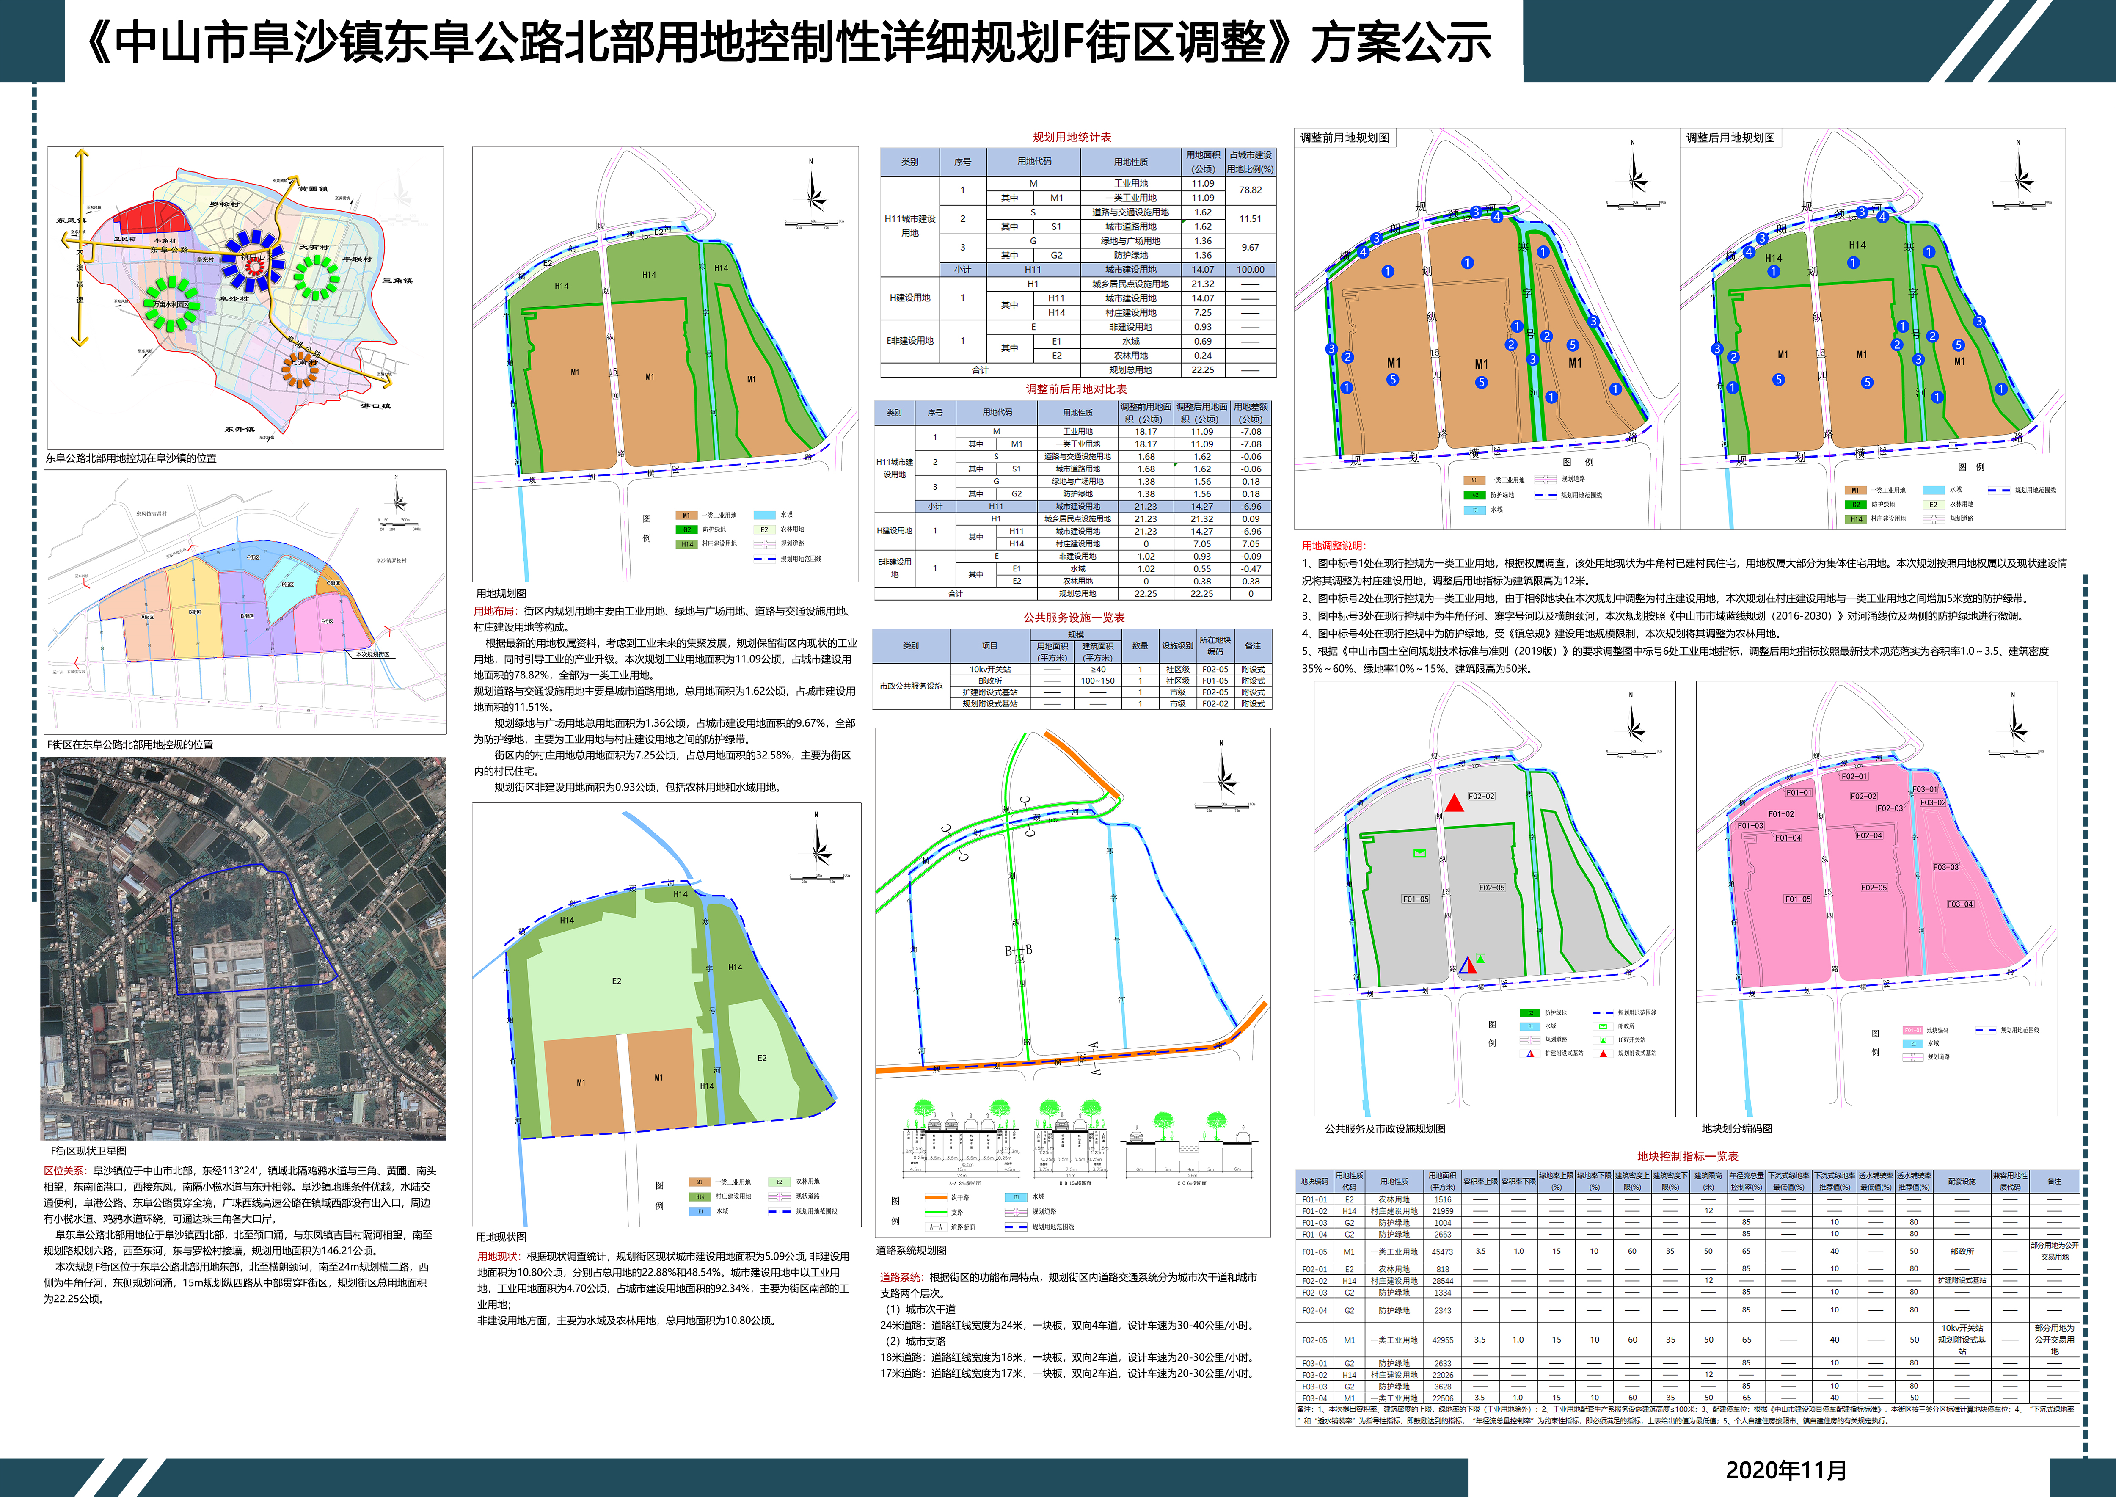Viewport: 2116px width, 1497px height.
Task: Click caption "东阜公路北部用地控规在阜沙镇的位置"
Action: (131, 458)
